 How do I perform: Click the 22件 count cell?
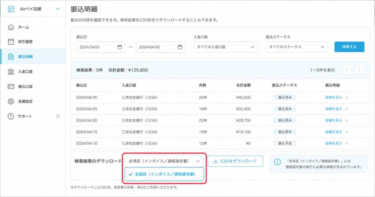click(203, 120)
